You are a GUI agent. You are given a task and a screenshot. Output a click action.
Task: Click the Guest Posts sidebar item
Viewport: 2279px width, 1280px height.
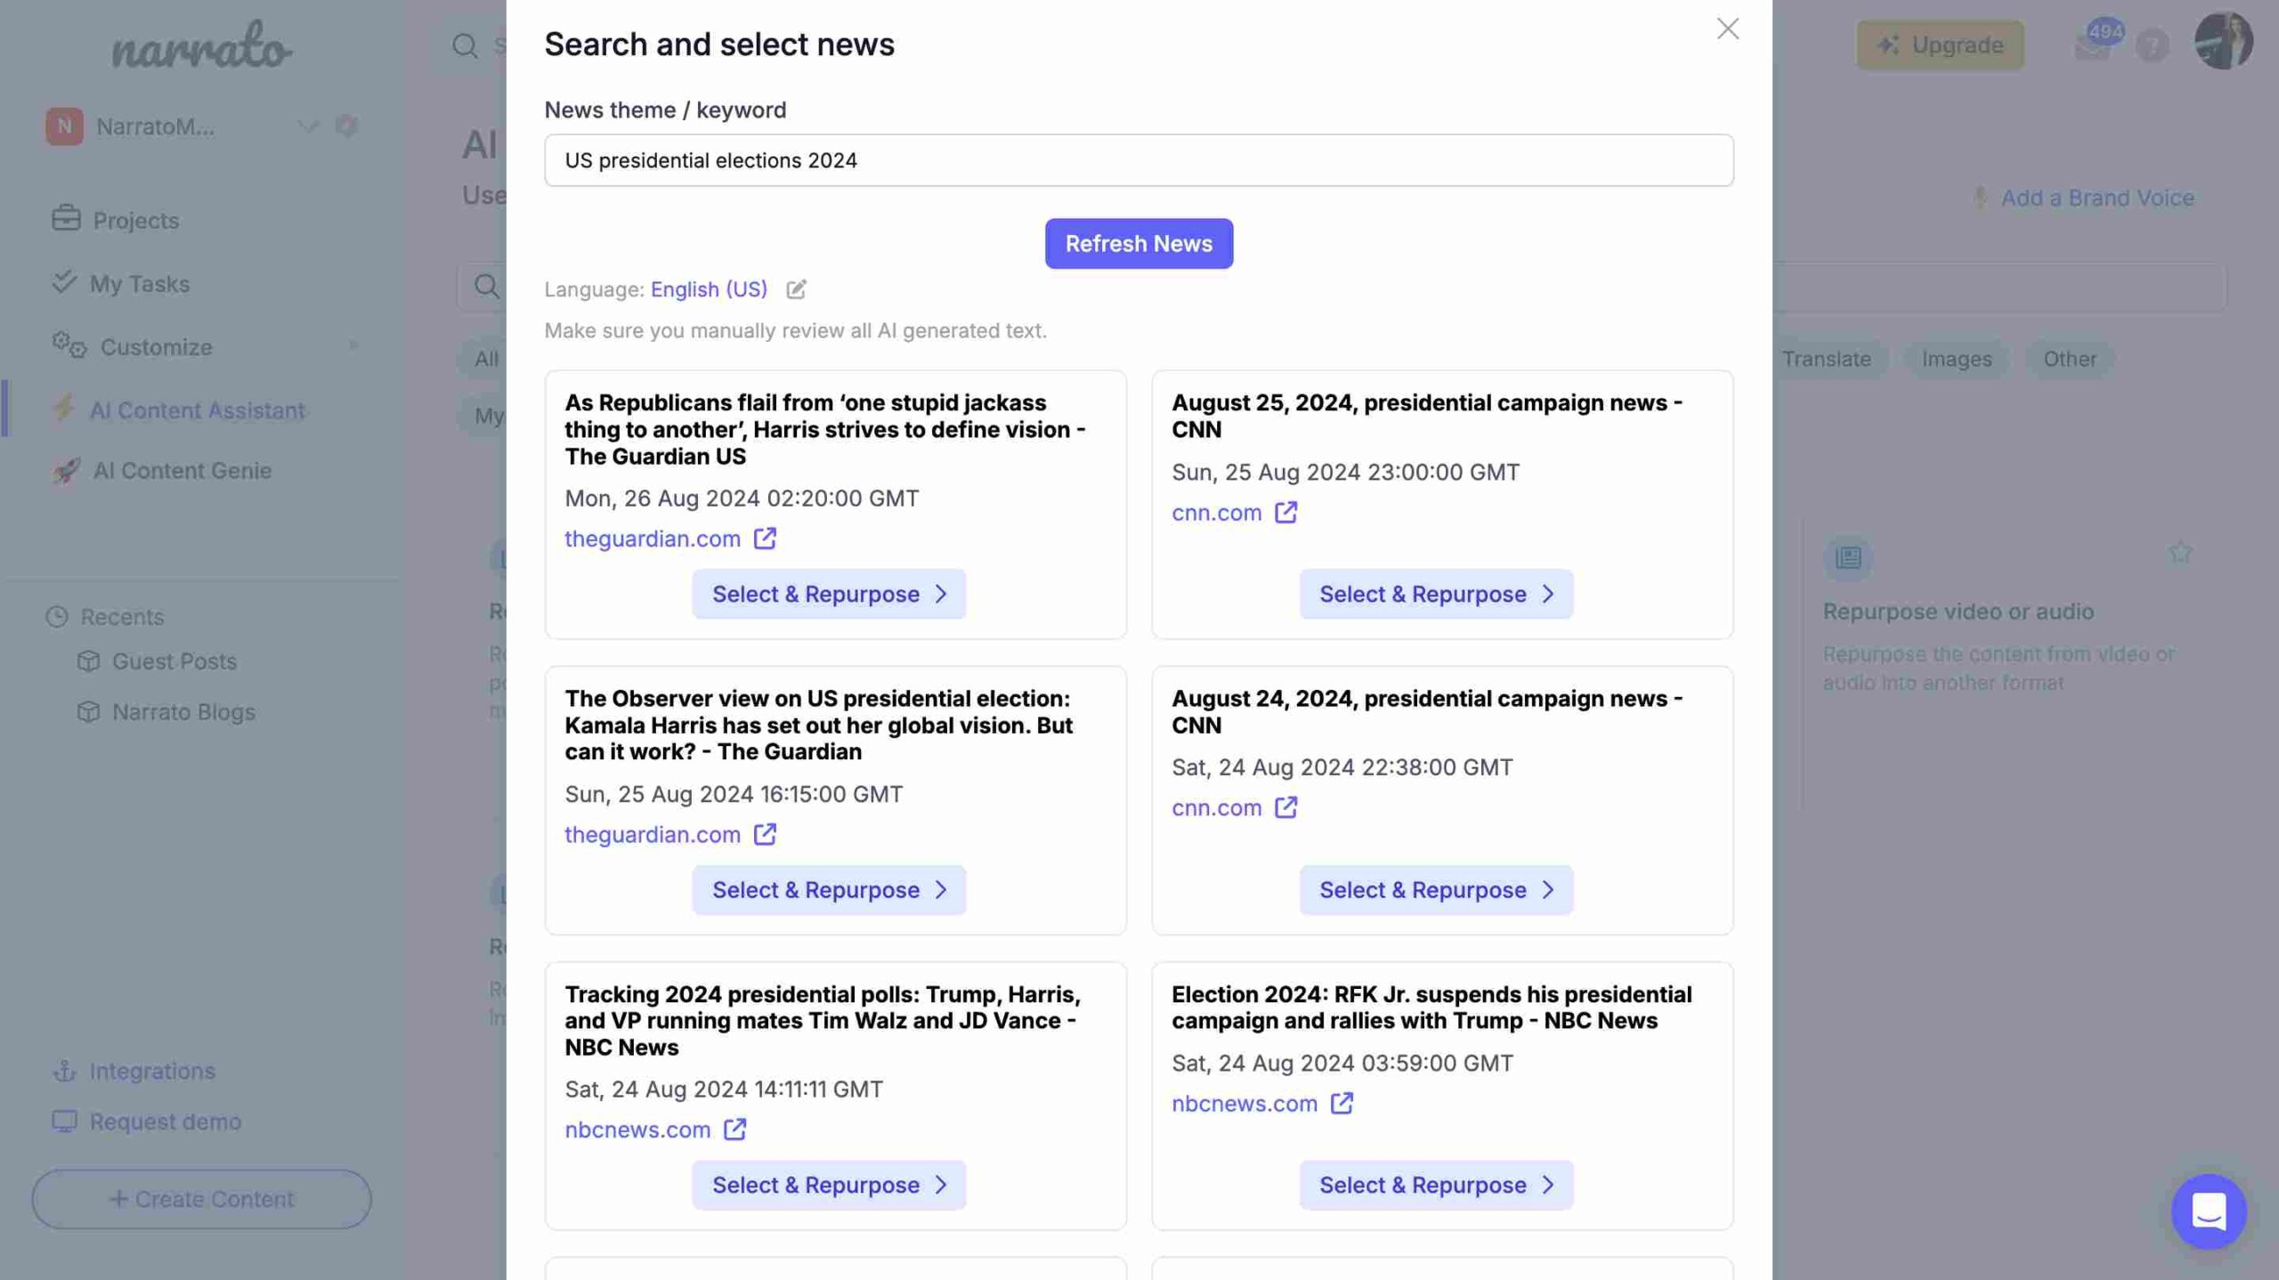coord(174,660)
